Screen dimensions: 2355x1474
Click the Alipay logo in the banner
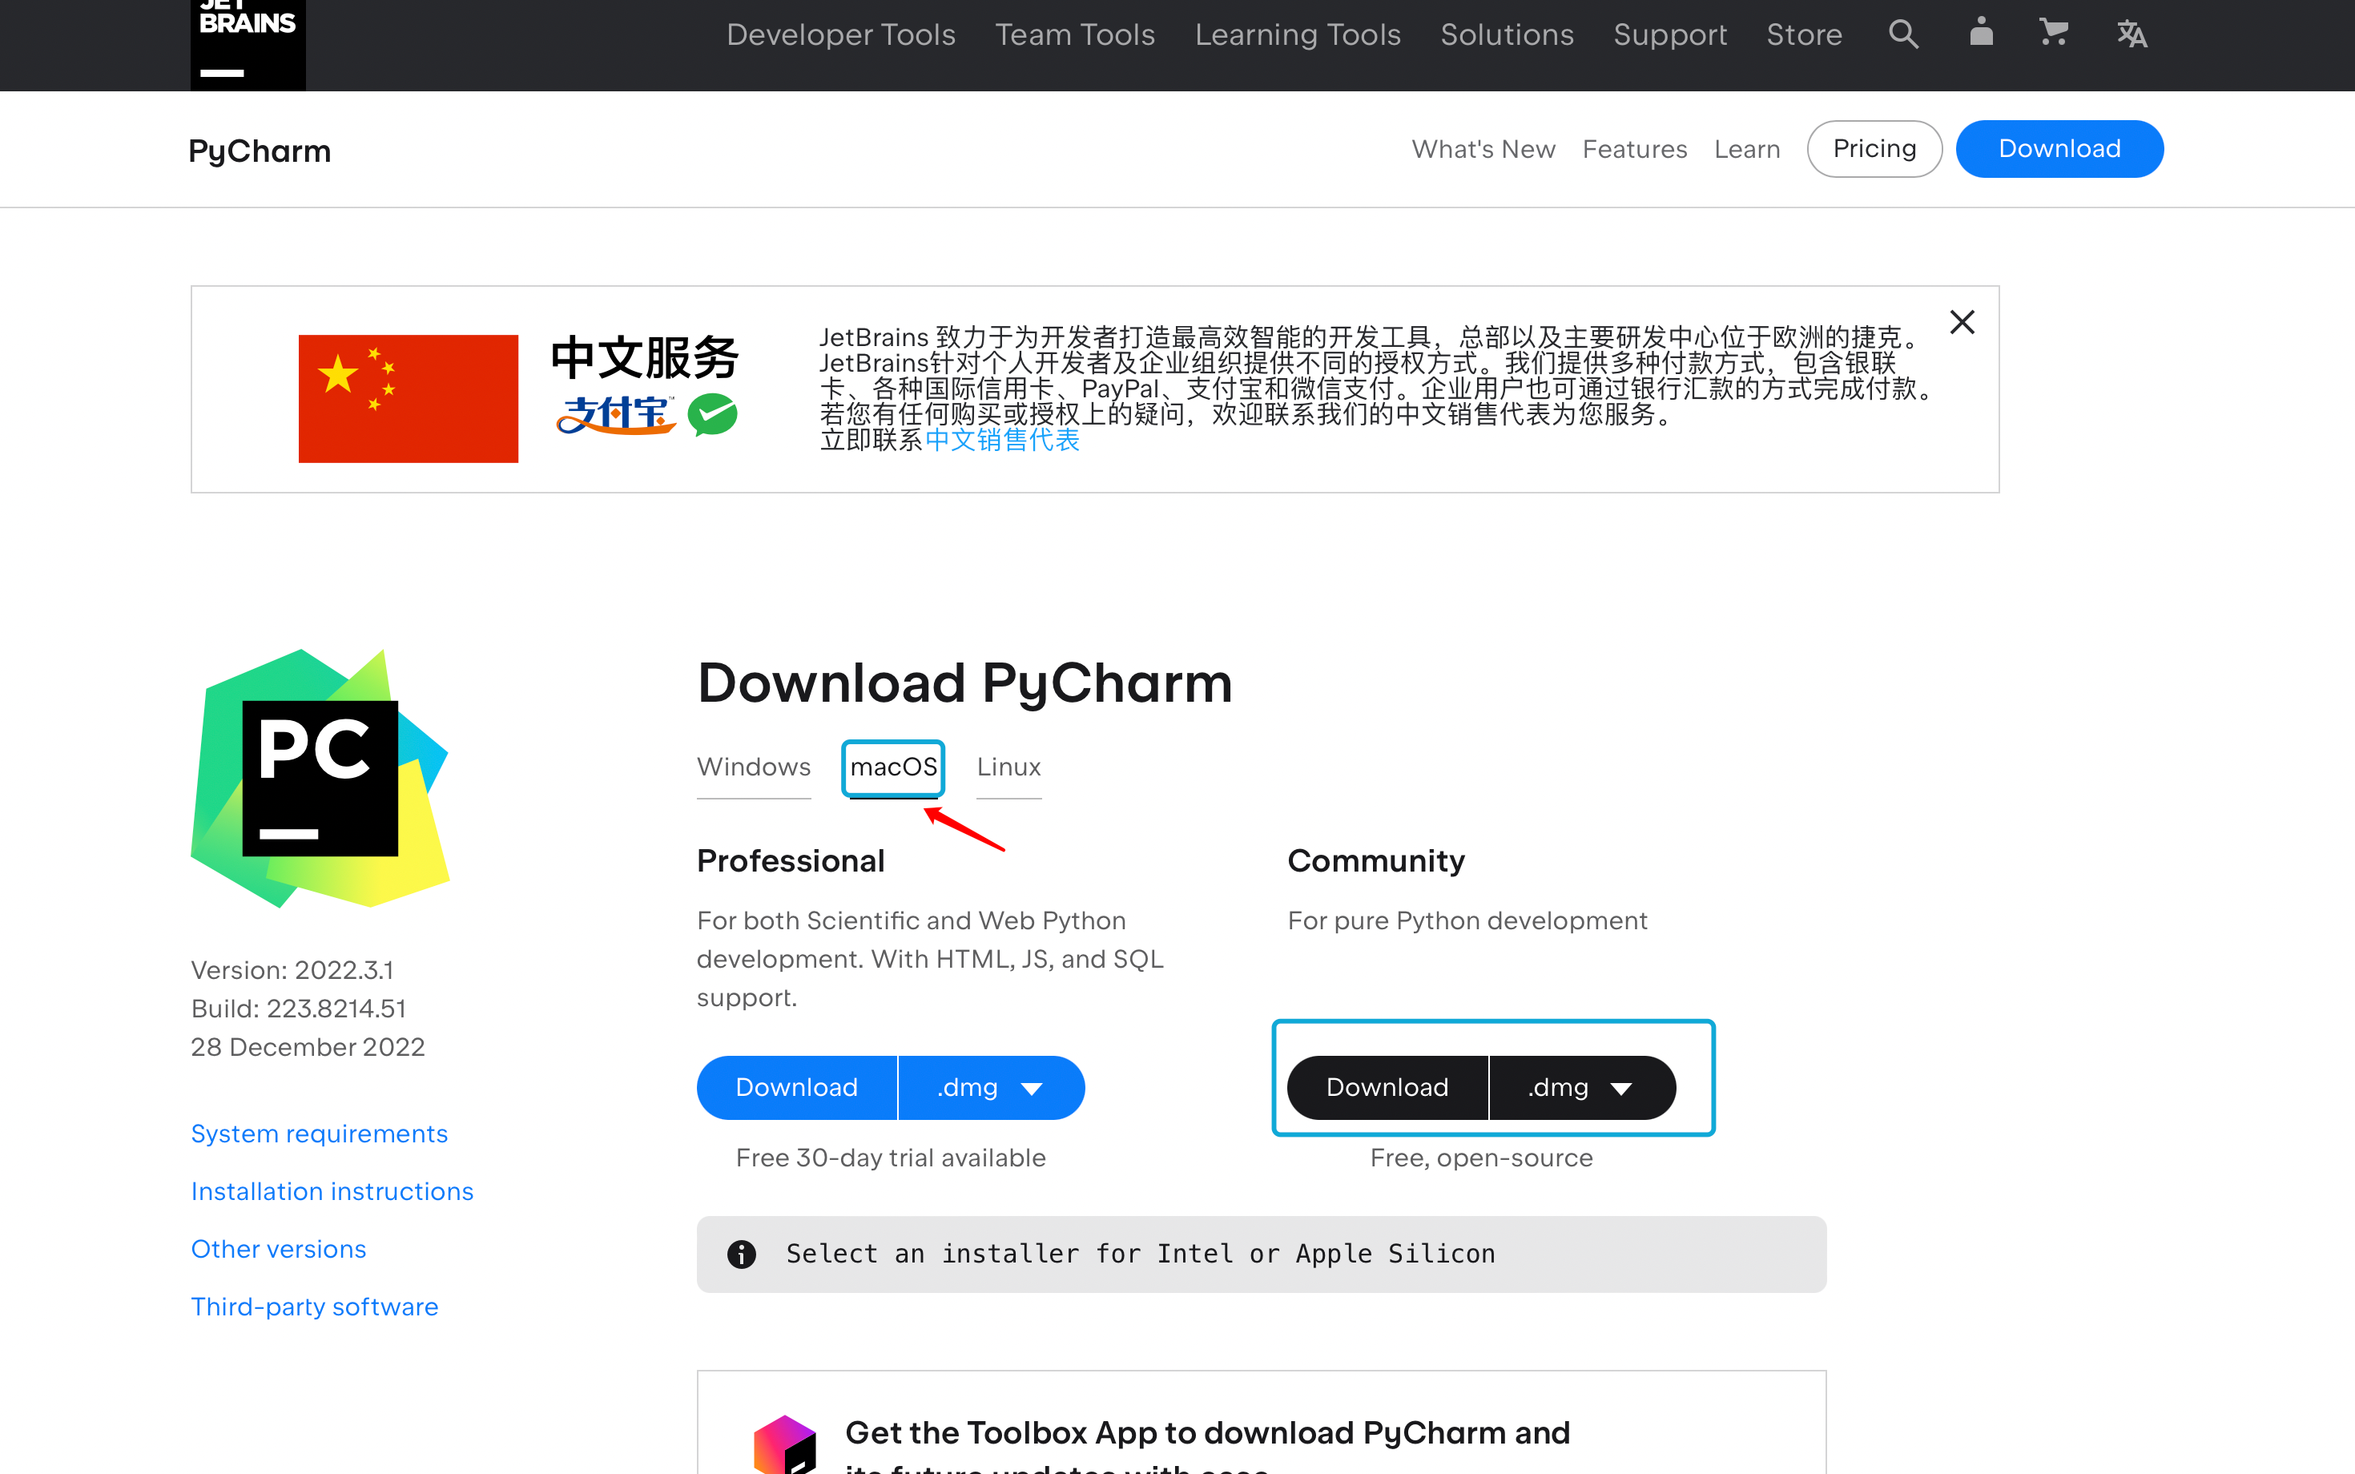pos(615,414)
